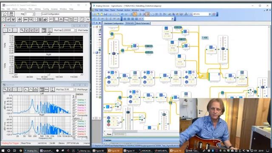Click the undo icon in SigmaStudio toolbar
Image resolution: width=272 pixels, height=153 pixels.
(x=122, y=14)
